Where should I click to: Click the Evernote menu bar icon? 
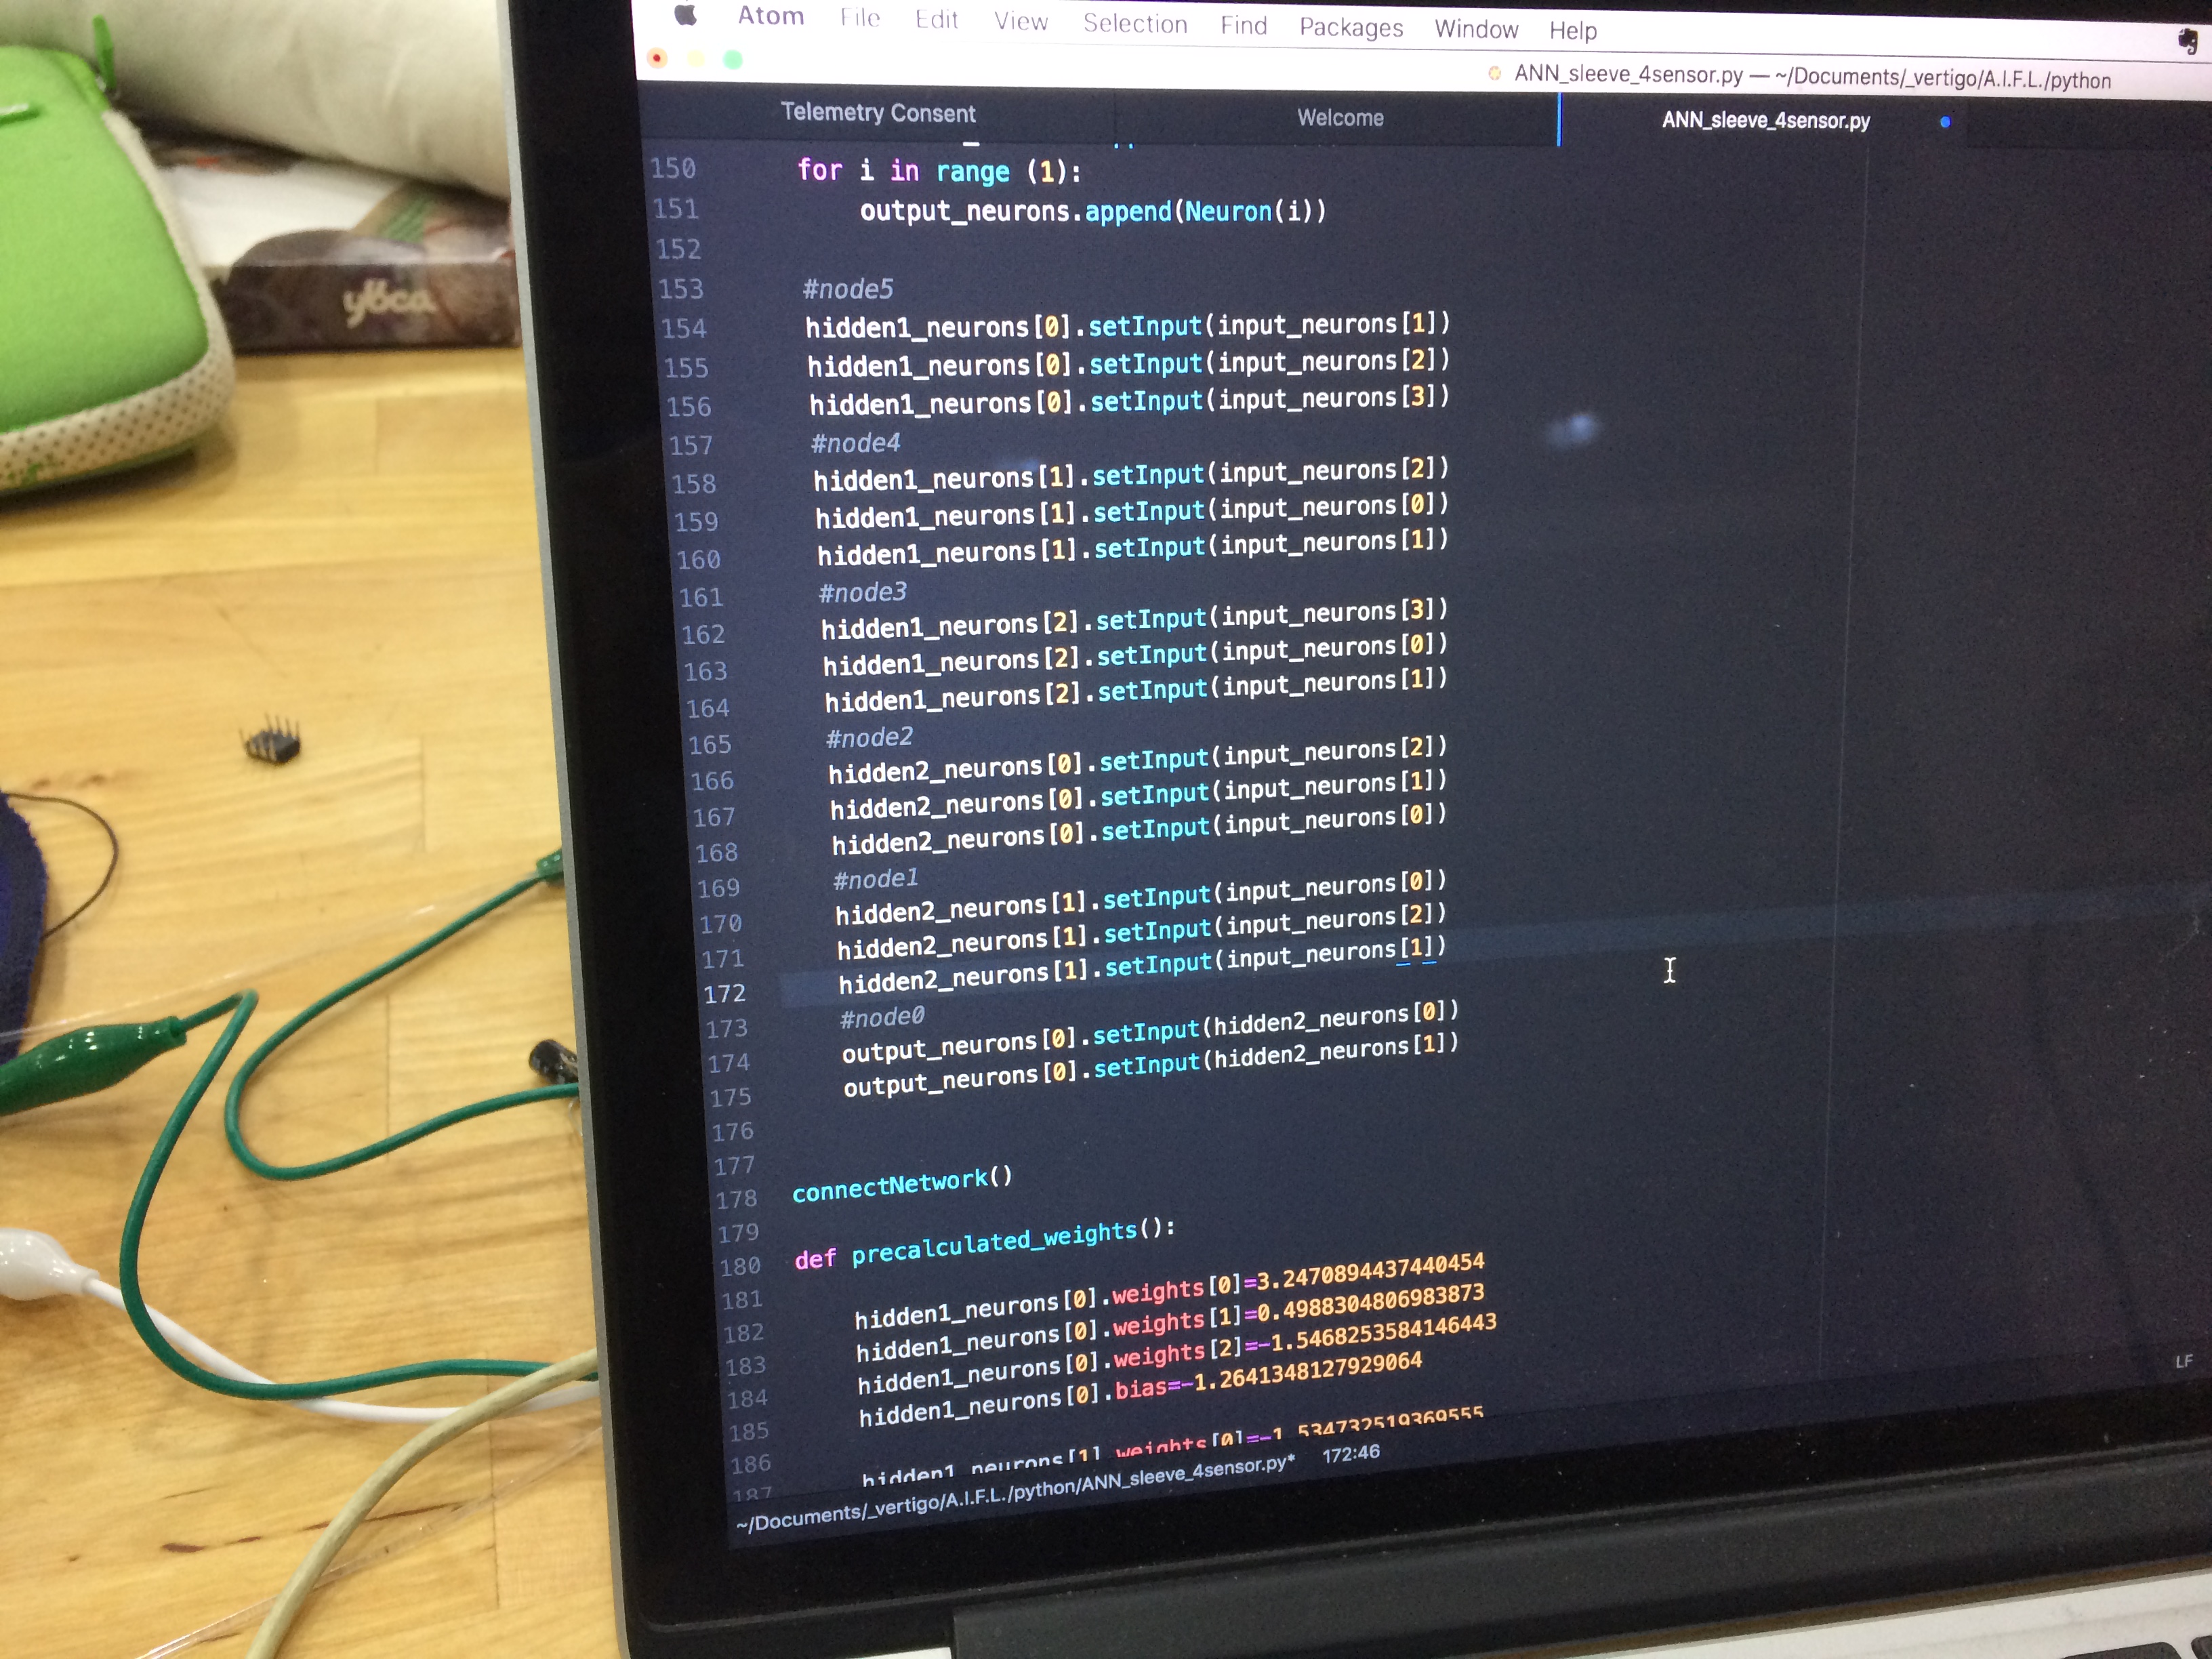(2187, 41)
